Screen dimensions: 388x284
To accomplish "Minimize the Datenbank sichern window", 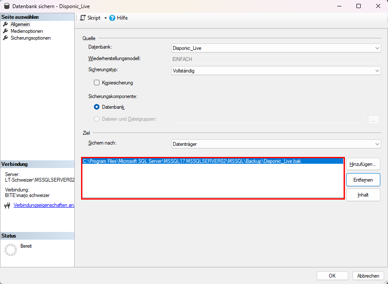I will coord(339,6).
